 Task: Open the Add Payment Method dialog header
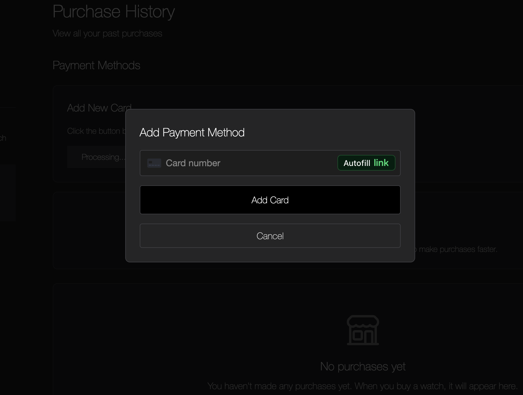coord(192,132)
